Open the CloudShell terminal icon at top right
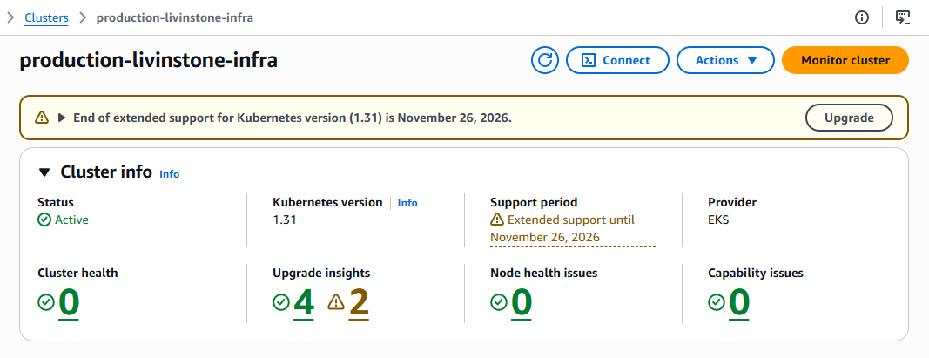 (902, 17)
